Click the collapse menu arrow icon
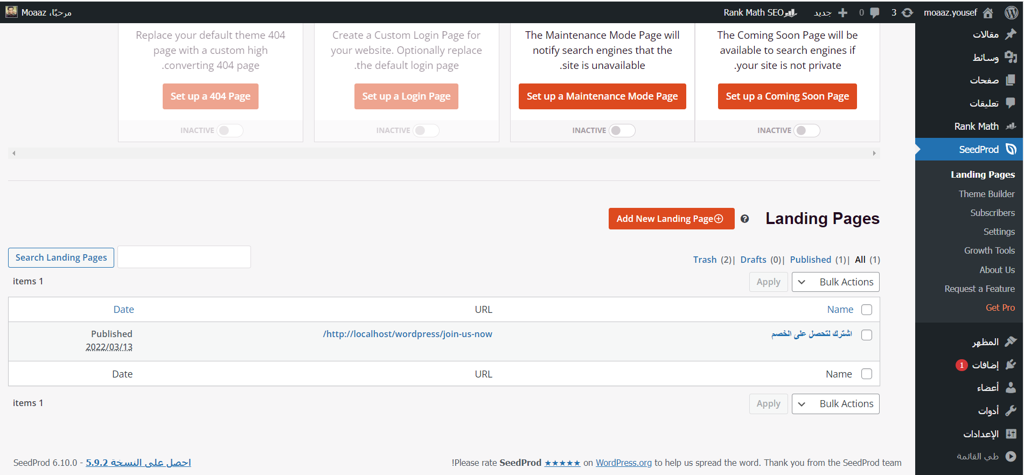The width and height of the screenshot is (1024, 475). pos(1011,456)
